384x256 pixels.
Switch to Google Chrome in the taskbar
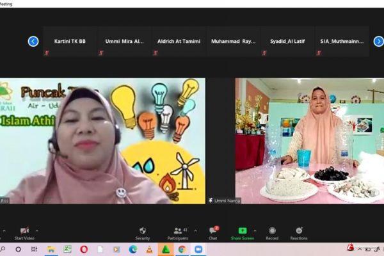(x=182, y=249)
